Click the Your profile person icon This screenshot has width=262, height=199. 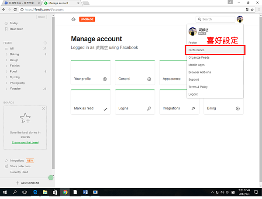(105, 79)
